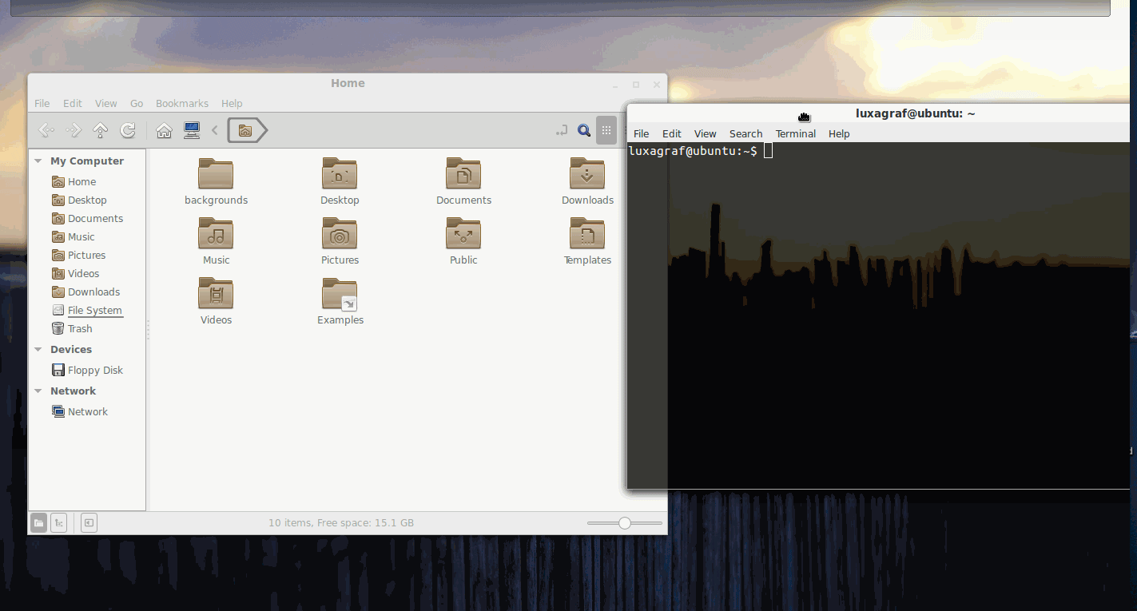This screenshot has height=611, width=1137.
Task: Select Network entry under Network section
Action: pyautogui.click(x=86, y=412)
